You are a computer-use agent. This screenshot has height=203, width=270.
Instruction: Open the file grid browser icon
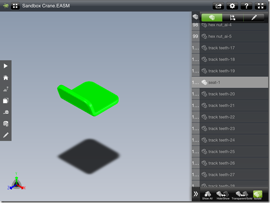point(15,6)
